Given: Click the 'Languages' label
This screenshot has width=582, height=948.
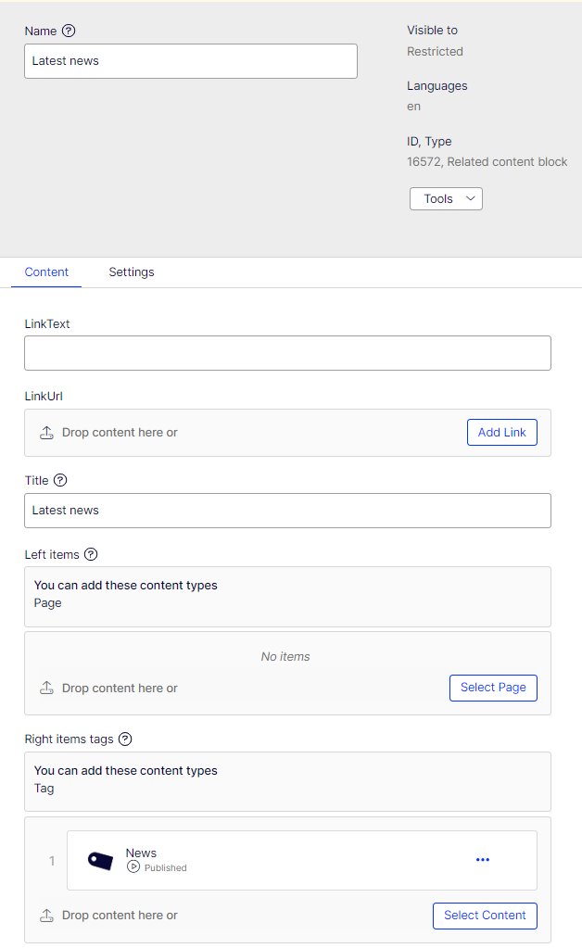Looking at the screenshot, I should pos(436,86).
